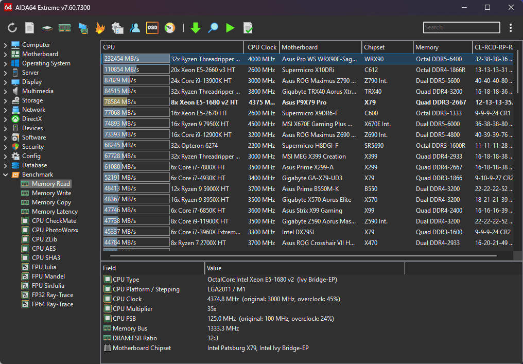Open the OSD panel icon
The image size is (523, 364).
pyautogui.click(x=152, y=28)
